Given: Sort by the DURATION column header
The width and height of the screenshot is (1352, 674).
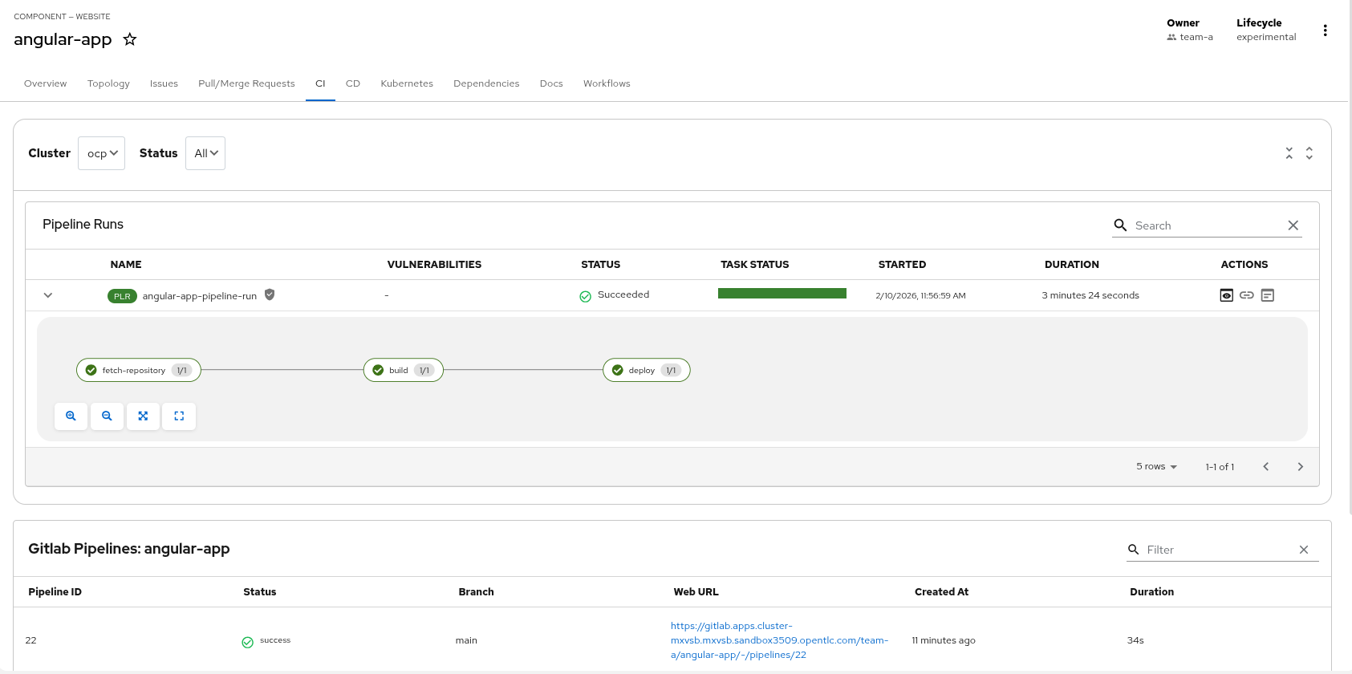Looking at the screenshot, I should [x=1072, y=264].
